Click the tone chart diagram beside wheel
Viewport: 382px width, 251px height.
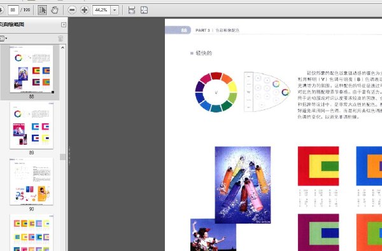click(x=267, y=92)
